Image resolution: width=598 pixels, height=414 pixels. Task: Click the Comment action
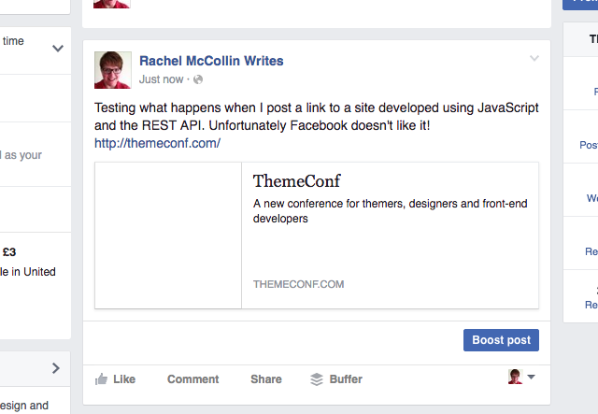pos(193,379)
